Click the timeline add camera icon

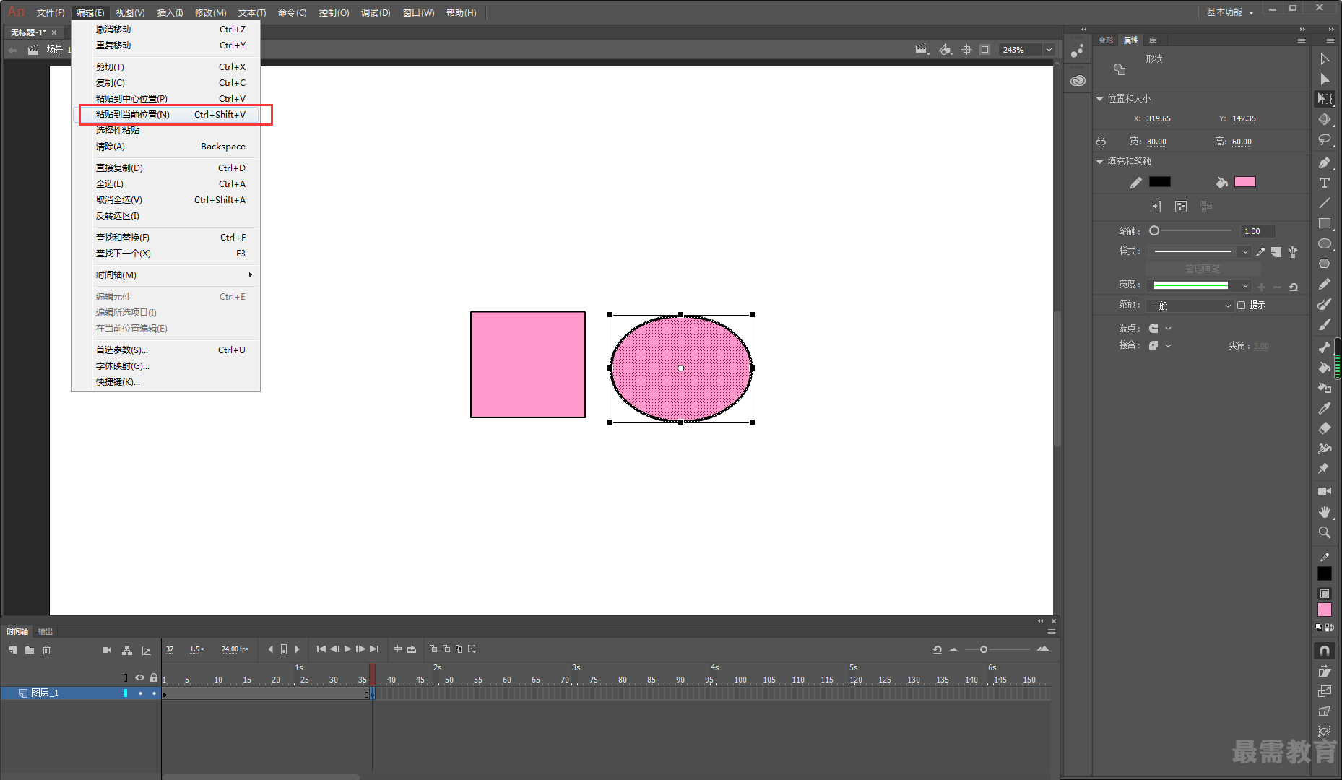[107, 650]
